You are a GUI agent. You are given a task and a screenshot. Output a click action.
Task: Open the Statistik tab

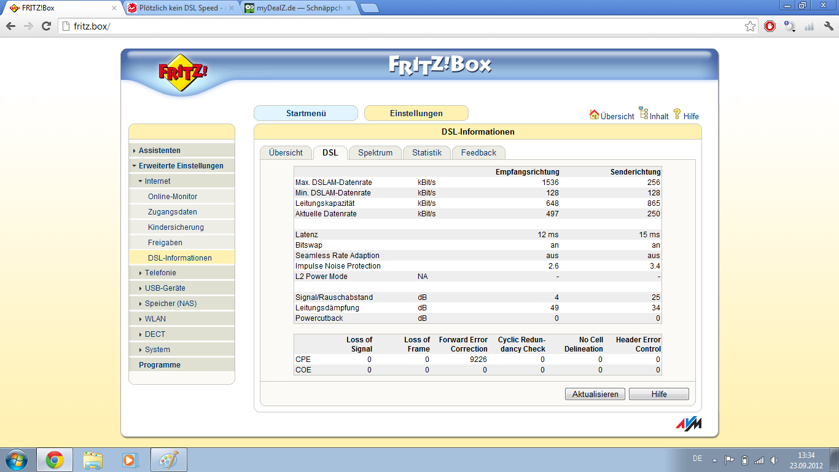click(426, 153)
